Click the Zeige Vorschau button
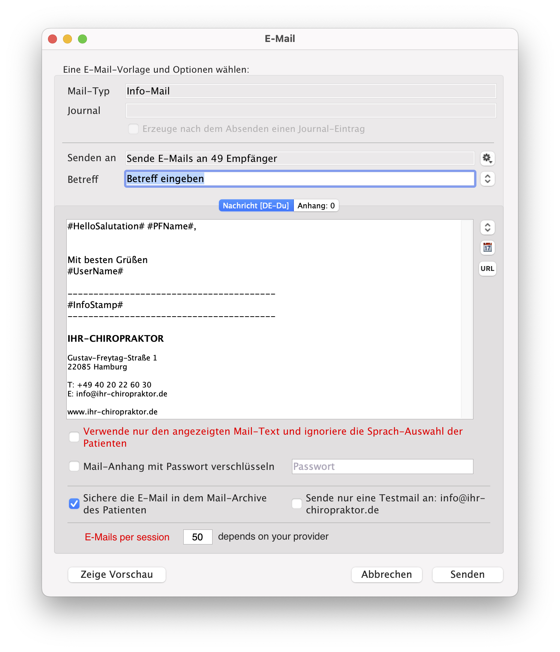This screenshot has height=652, width=560. tap(117, 574)
